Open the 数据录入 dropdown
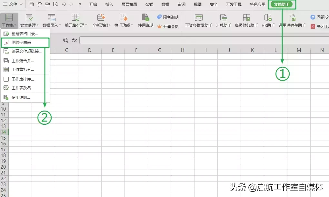 [51, 20]
